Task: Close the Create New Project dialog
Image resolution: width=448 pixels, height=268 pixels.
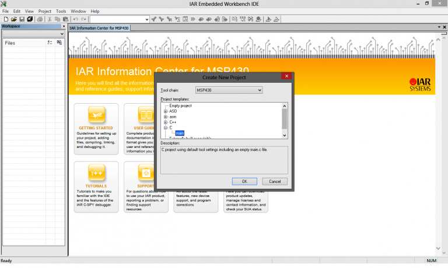Action: (286, 76)
